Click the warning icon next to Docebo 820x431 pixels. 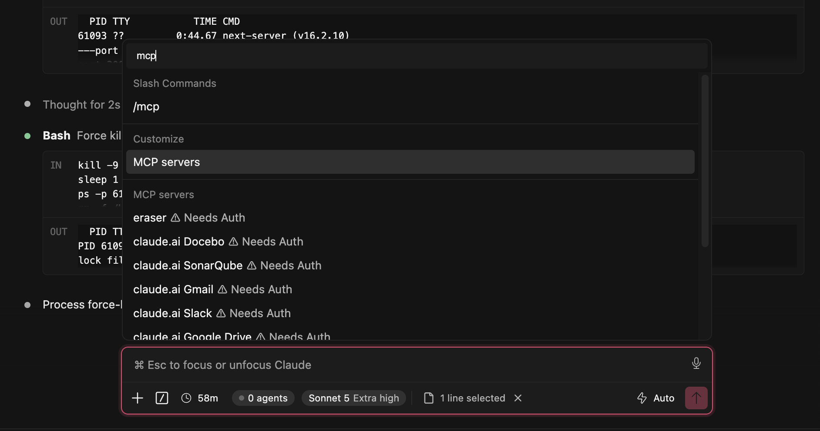(x=233, y=242)
